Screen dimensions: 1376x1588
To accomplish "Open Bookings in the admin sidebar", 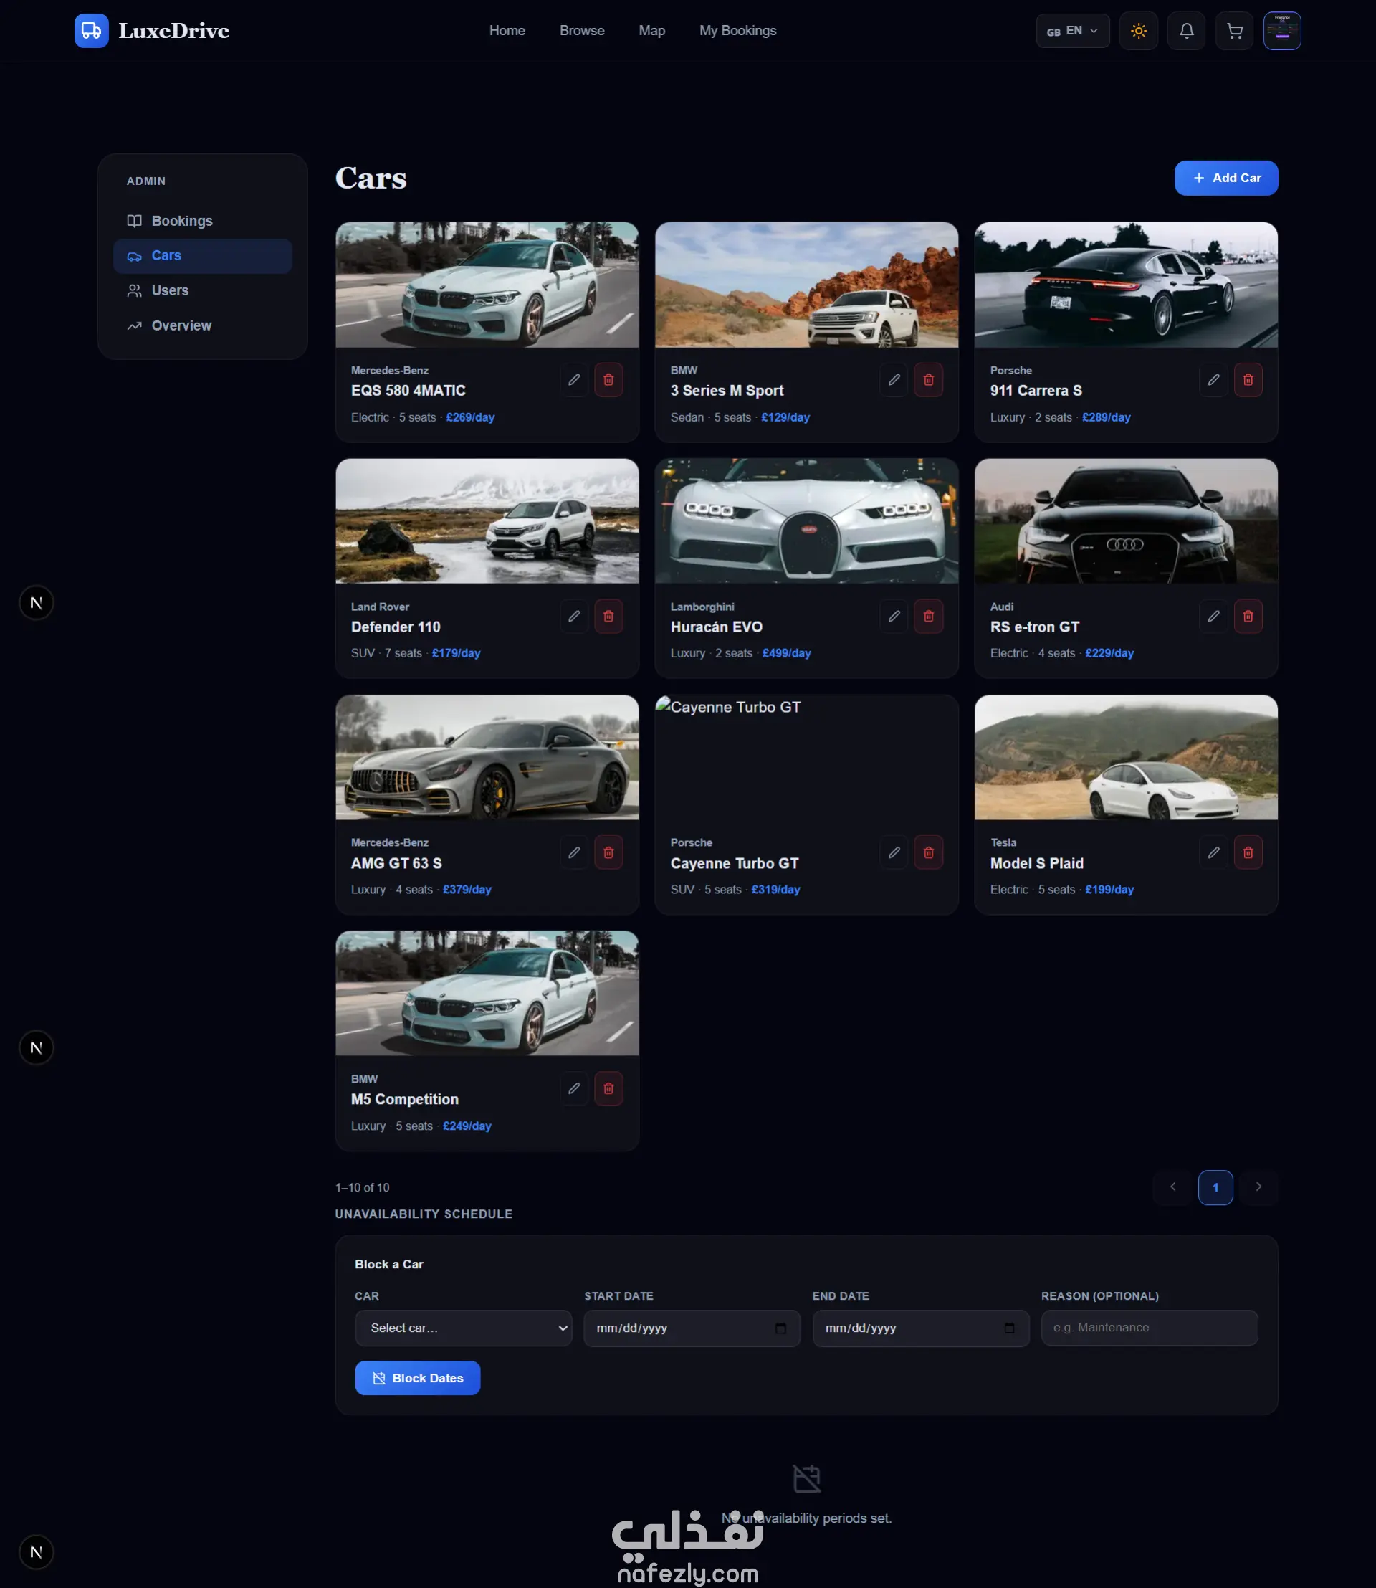I will click(x=203, y=222).
